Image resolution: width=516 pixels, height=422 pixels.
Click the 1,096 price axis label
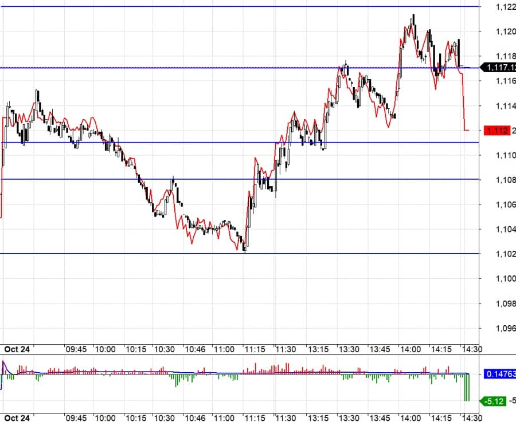[x=506, y=328]
